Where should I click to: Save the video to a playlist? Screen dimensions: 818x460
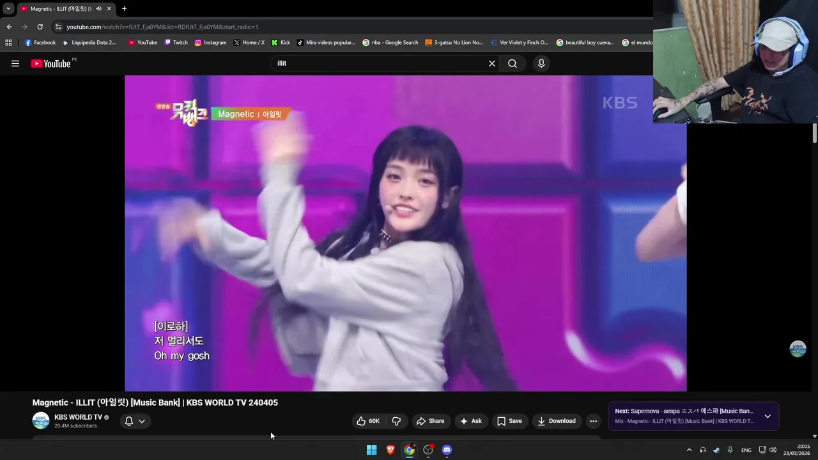coord(509,421)
